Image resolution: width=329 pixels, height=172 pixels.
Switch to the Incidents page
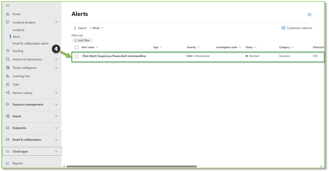(18, 30)
